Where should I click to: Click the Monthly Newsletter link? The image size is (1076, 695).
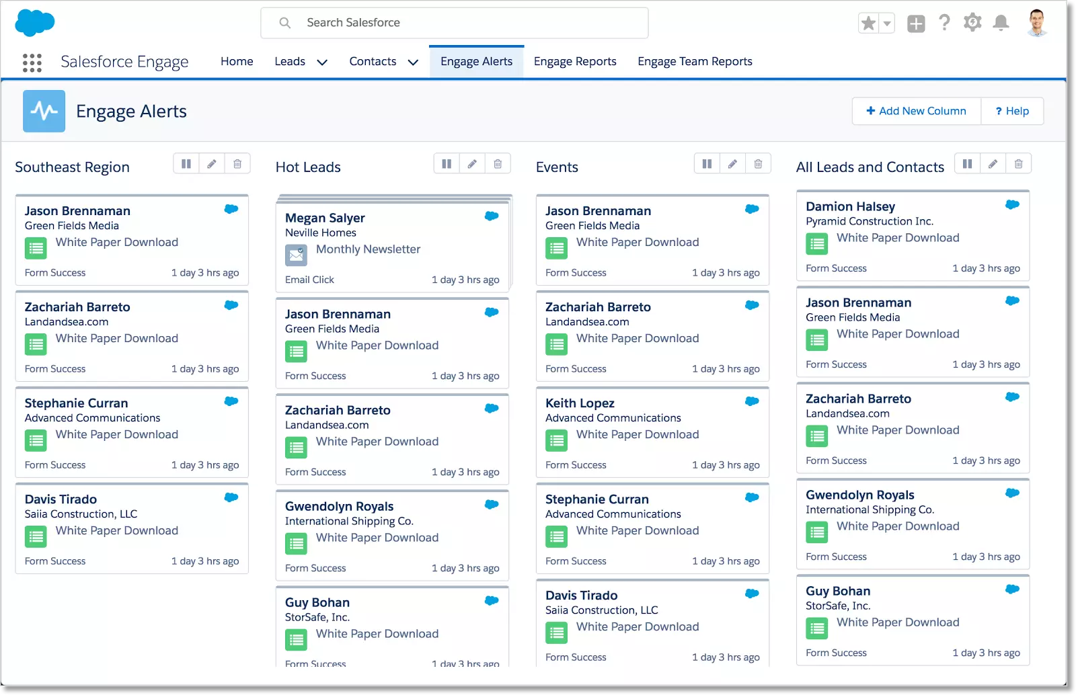[368, 249]
